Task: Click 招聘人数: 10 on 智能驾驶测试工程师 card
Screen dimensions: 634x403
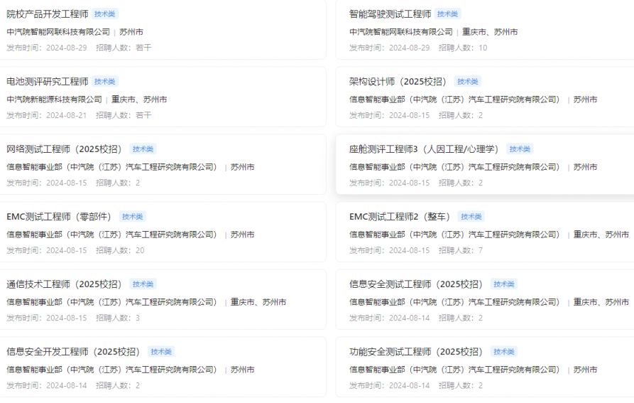Action: click(463, 48)
